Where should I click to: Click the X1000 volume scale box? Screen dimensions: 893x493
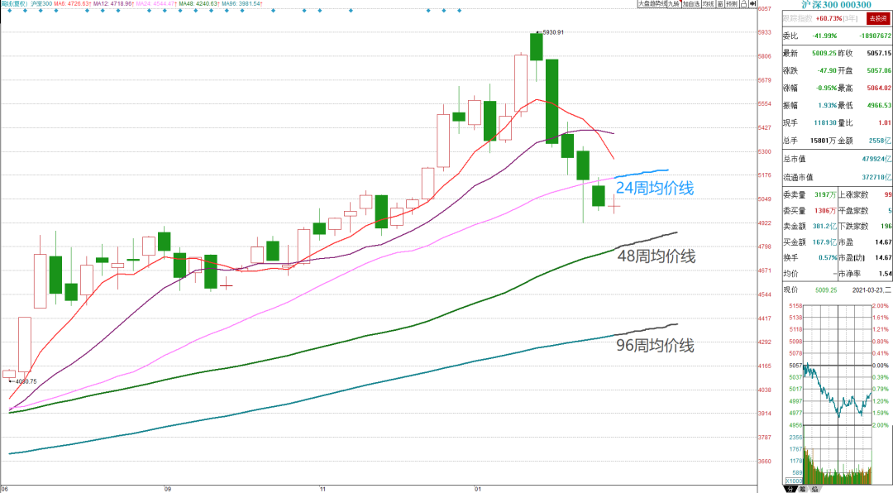pos(794,481)
